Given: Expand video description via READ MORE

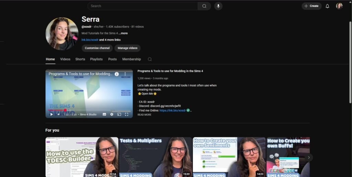Looking at the screenshot, I should point(144,115).
